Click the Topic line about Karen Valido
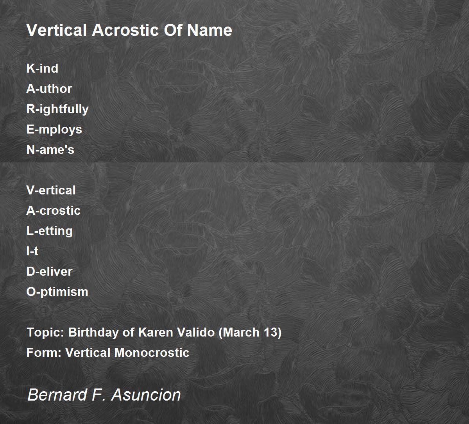The image size is (469, 424). (x=154, y=333)
